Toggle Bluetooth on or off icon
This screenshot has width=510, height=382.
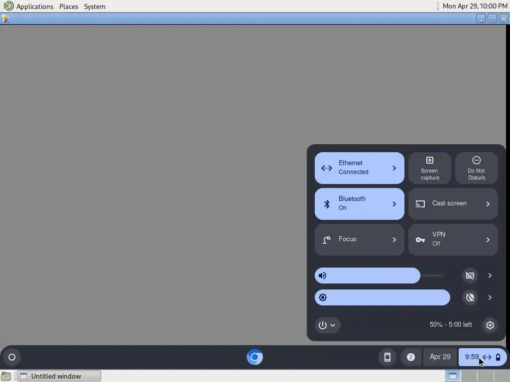click(327, 203)
